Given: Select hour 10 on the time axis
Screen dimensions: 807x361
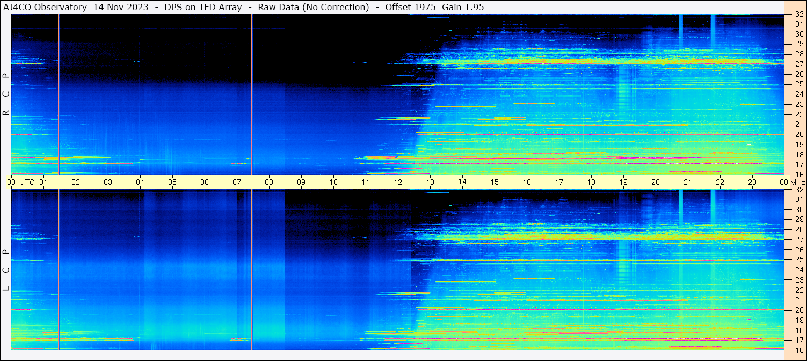Looking at the screenshot, I should click(x=333, y=182).
